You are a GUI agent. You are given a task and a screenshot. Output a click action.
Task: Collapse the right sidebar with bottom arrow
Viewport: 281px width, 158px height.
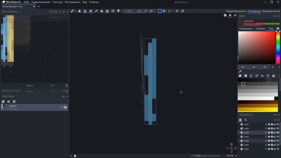coord(236,156)
